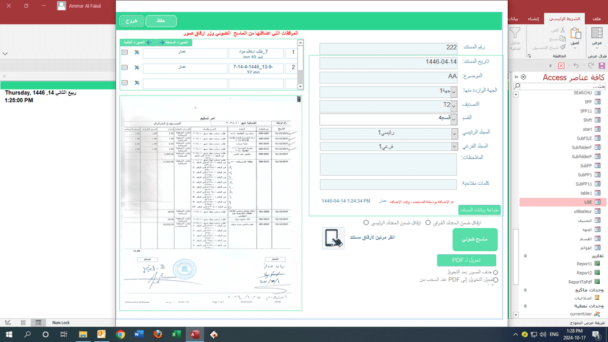Image resolution: width=608 pixels, height=342 pixels.
Task: Click the ماسح ضوئي (Scanner) button
Action: [474, 240]
